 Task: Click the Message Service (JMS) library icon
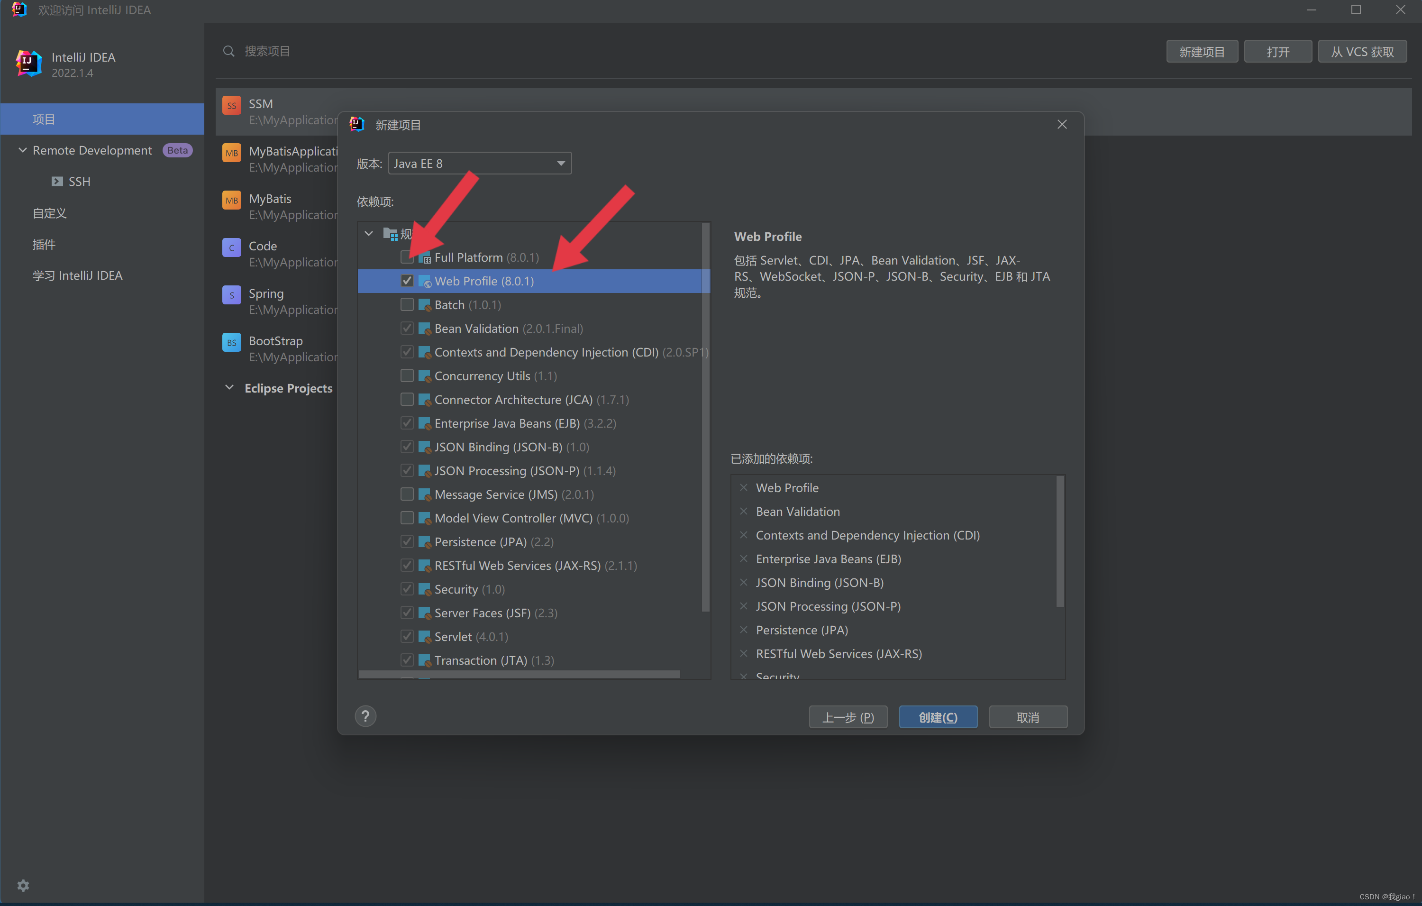tap(425, 494)
